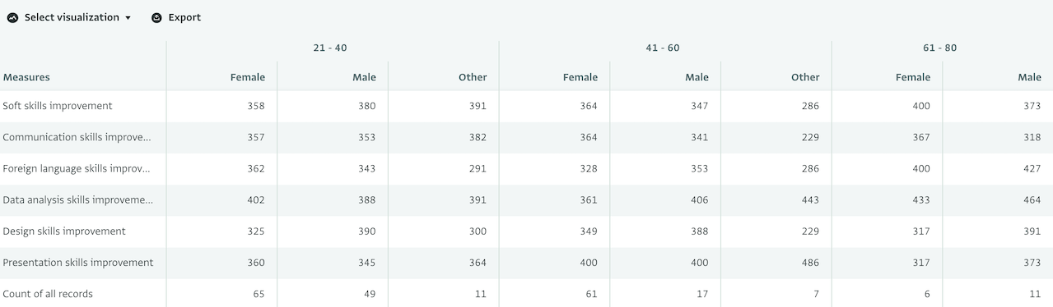Click value 382 in Communication skills row
This screenshot has width=1053, height=307.
click(478, 137)
